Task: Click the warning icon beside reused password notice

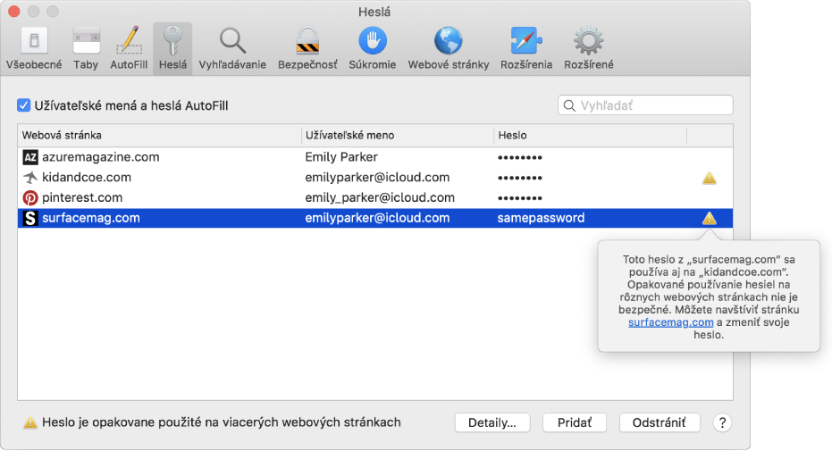Action: (30, 422)
